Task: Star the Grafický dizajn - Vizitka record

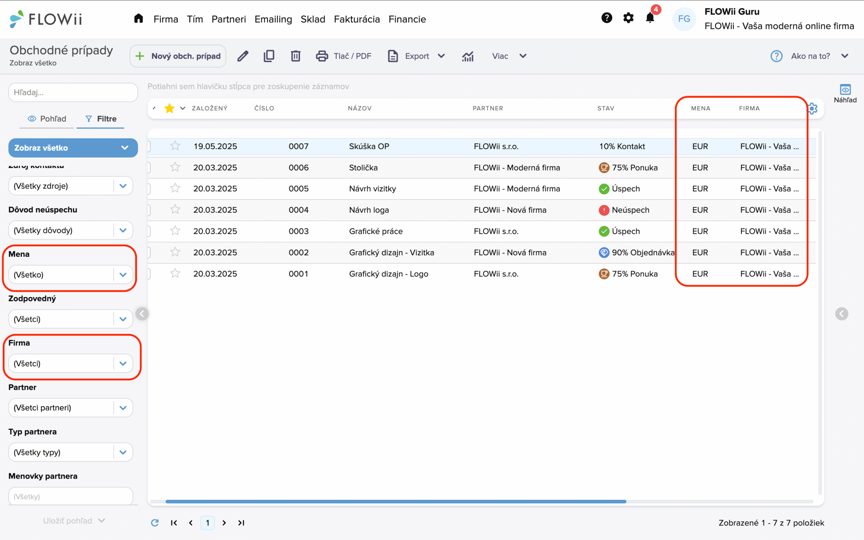Action: (x=175, y=252)
